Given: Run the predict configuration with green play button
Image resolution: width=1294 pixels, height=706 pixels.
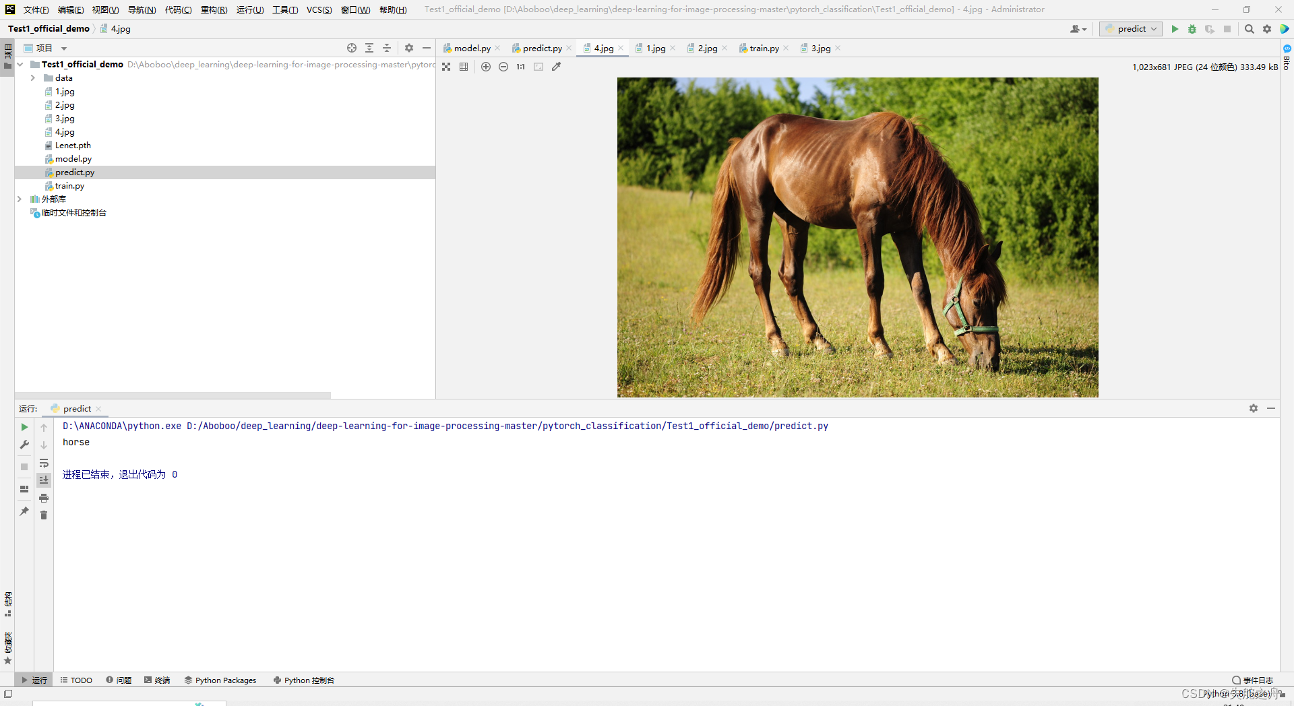Looking at the screenshot, I should point(1175,29).
